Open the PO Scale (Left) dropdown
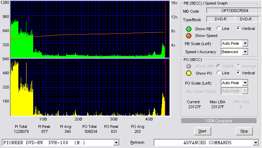 [245, 83]
